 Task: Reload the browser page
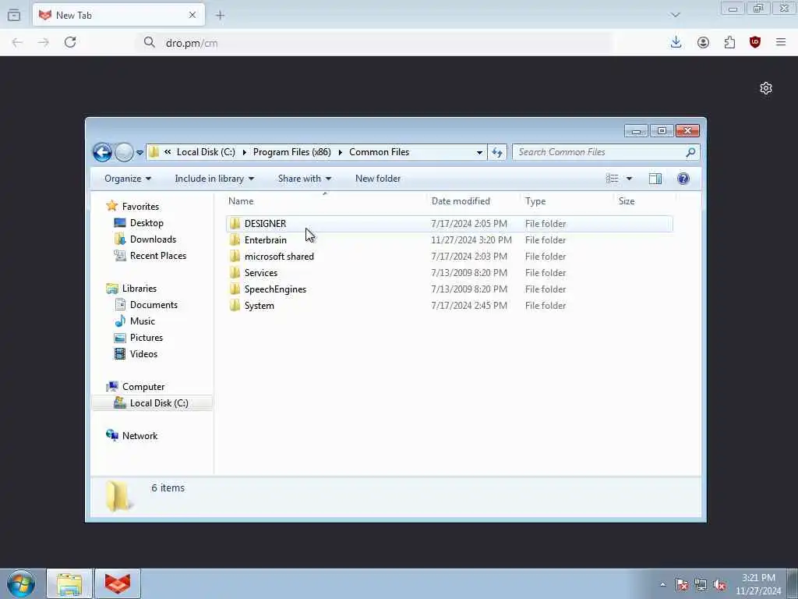(70, 42)
